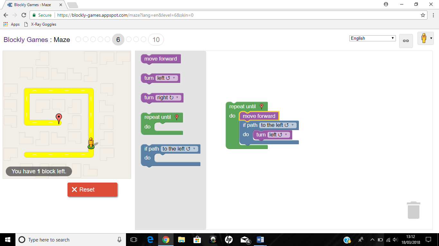439x246 pixels.
Task: Click the blue help question mark tray icon
Action: [347, 240]
